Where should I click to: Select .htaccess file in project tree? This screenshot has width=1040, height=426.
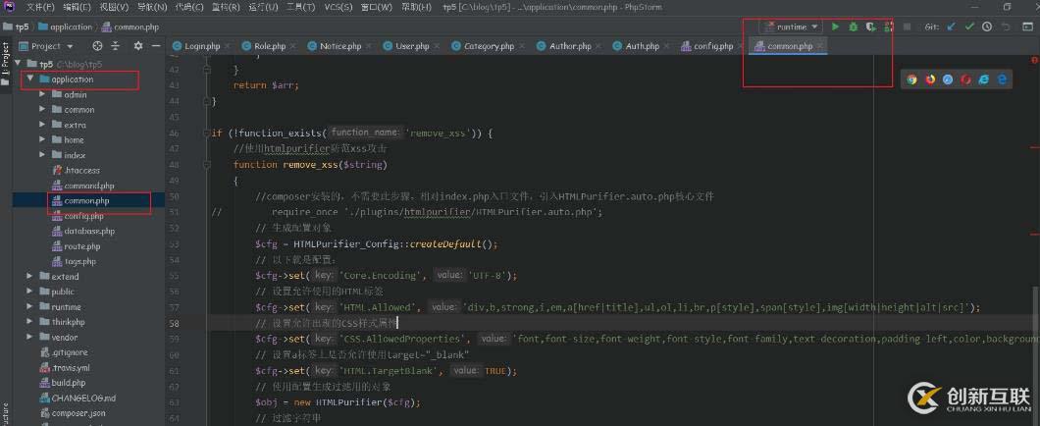pos(82,171)
